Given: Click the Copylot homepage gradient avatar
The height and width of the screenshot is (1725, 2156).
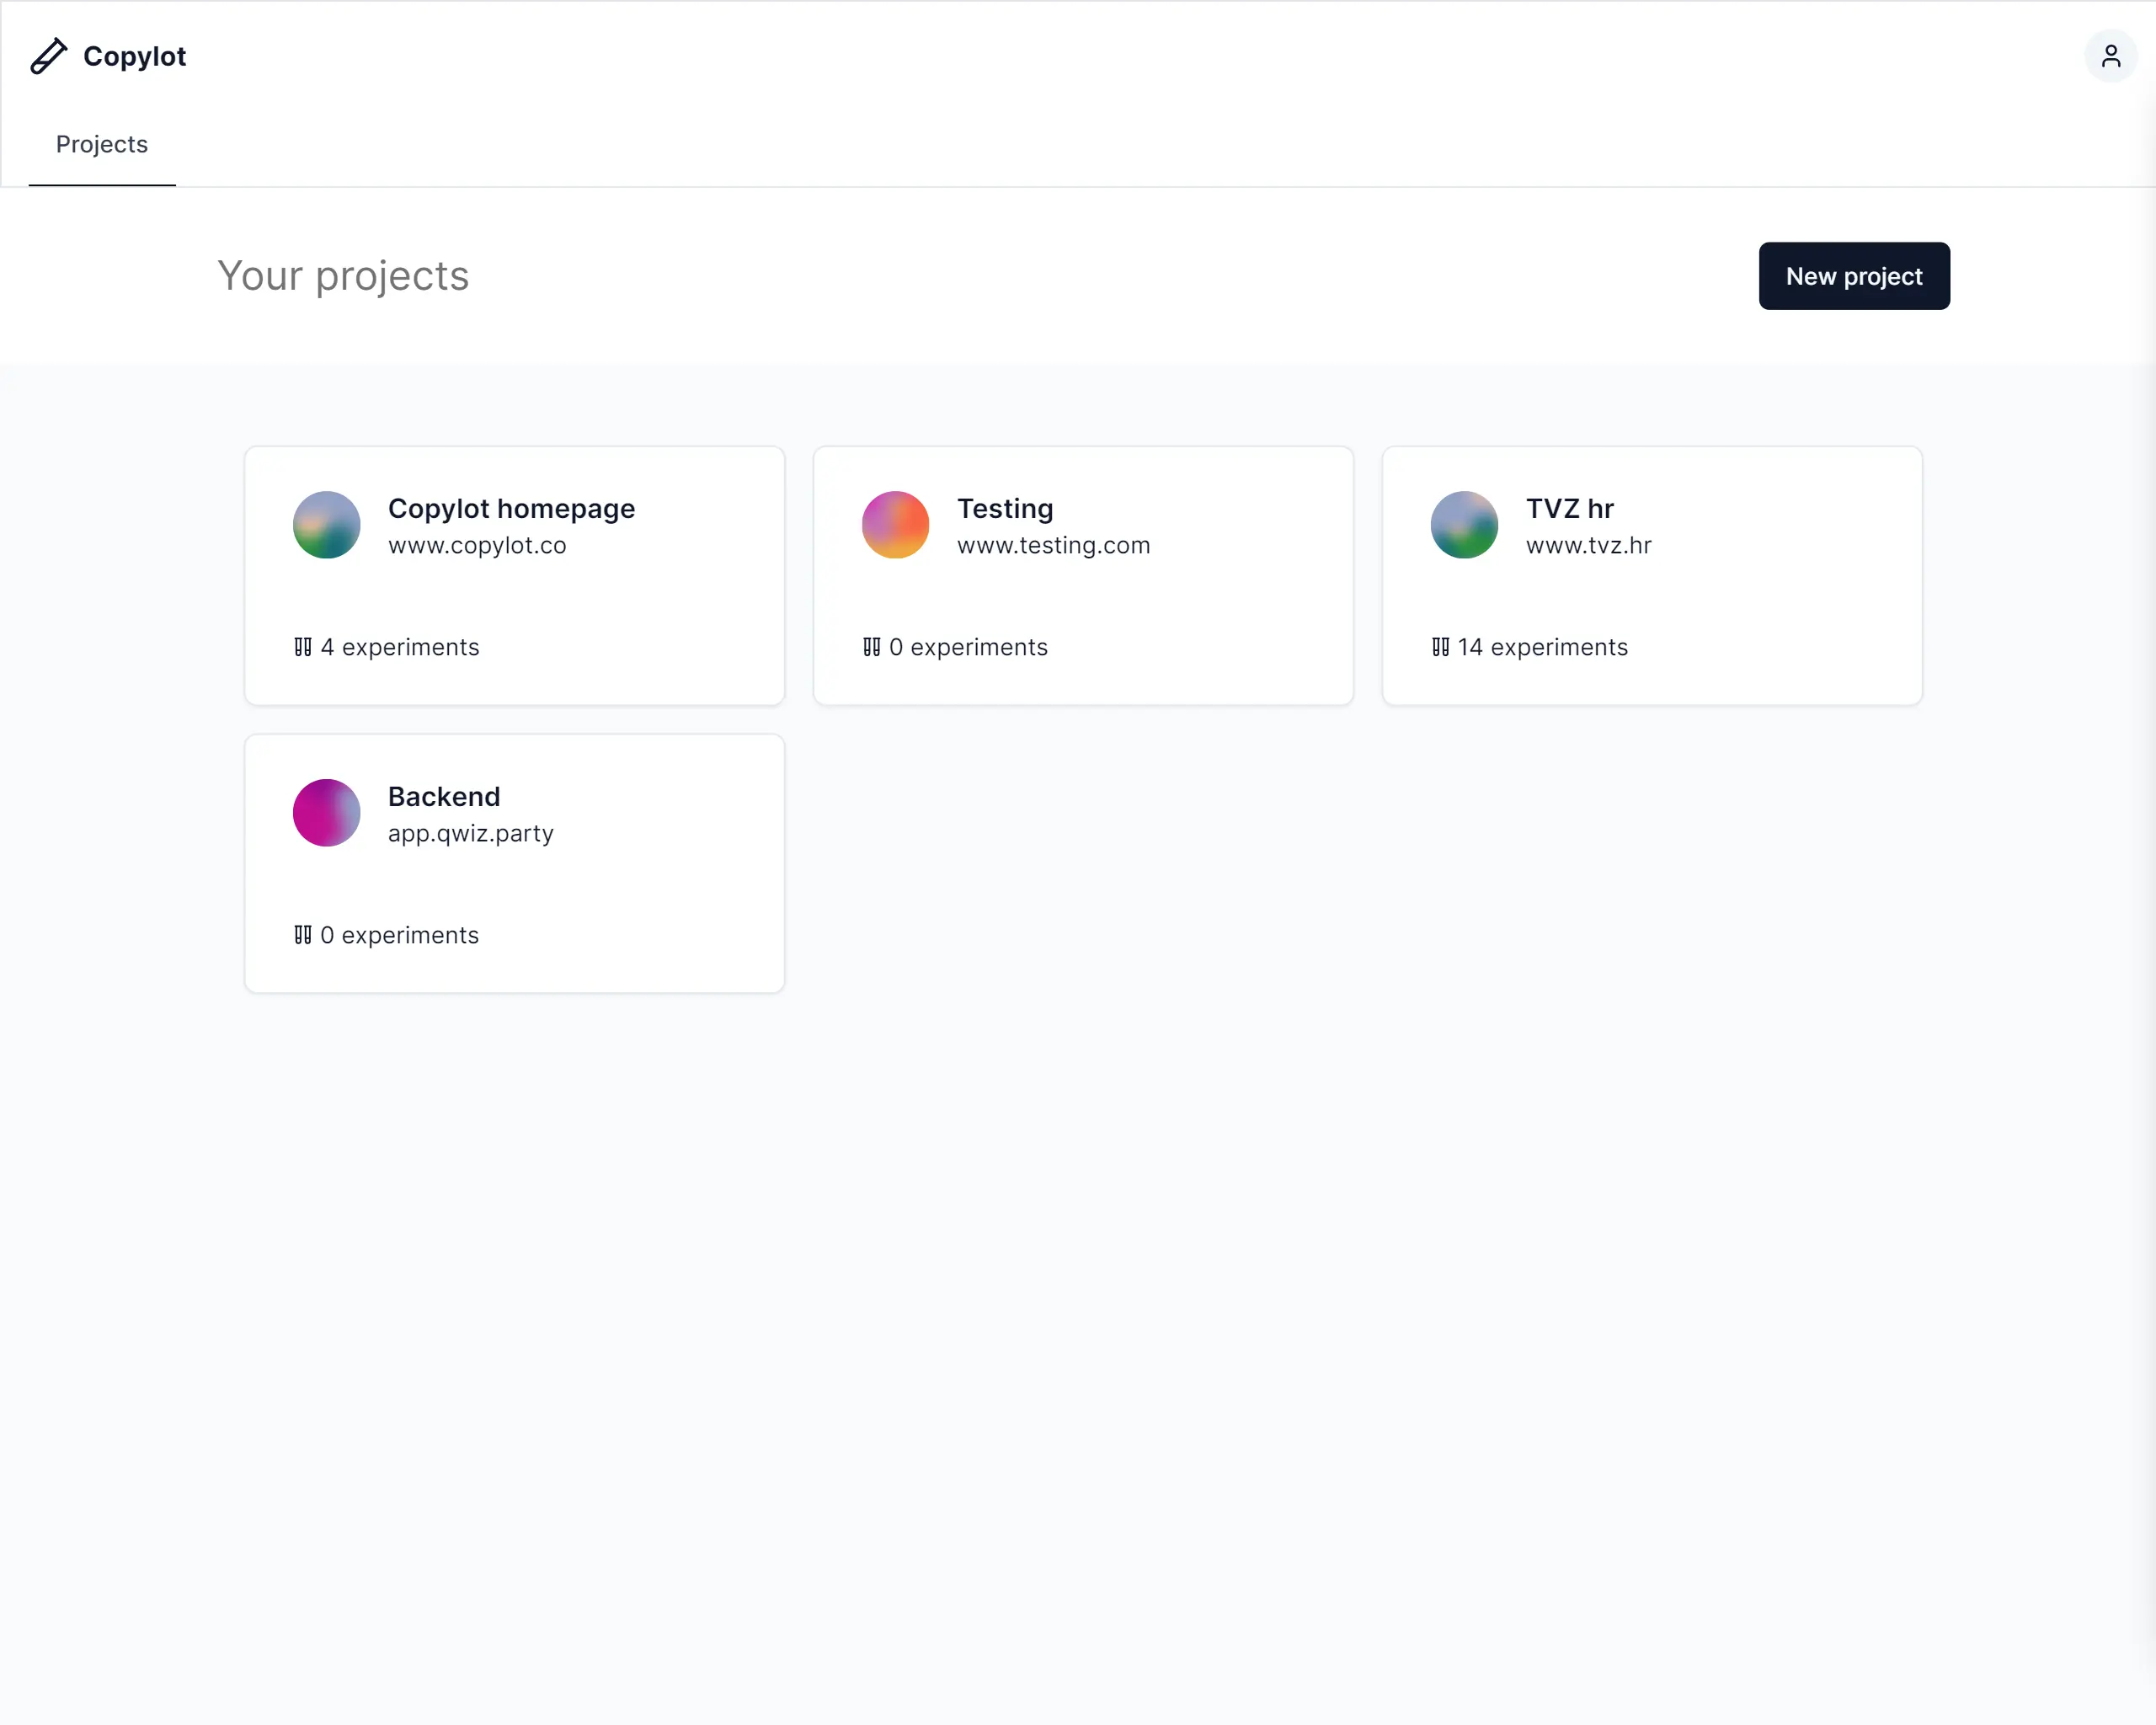Looking at the screenshot, I should (x=326, y=524).
